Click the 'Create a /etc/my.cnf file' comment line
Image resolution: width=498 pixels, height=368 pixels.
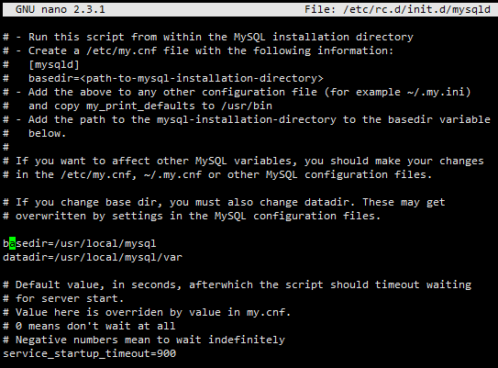[198, 50]
